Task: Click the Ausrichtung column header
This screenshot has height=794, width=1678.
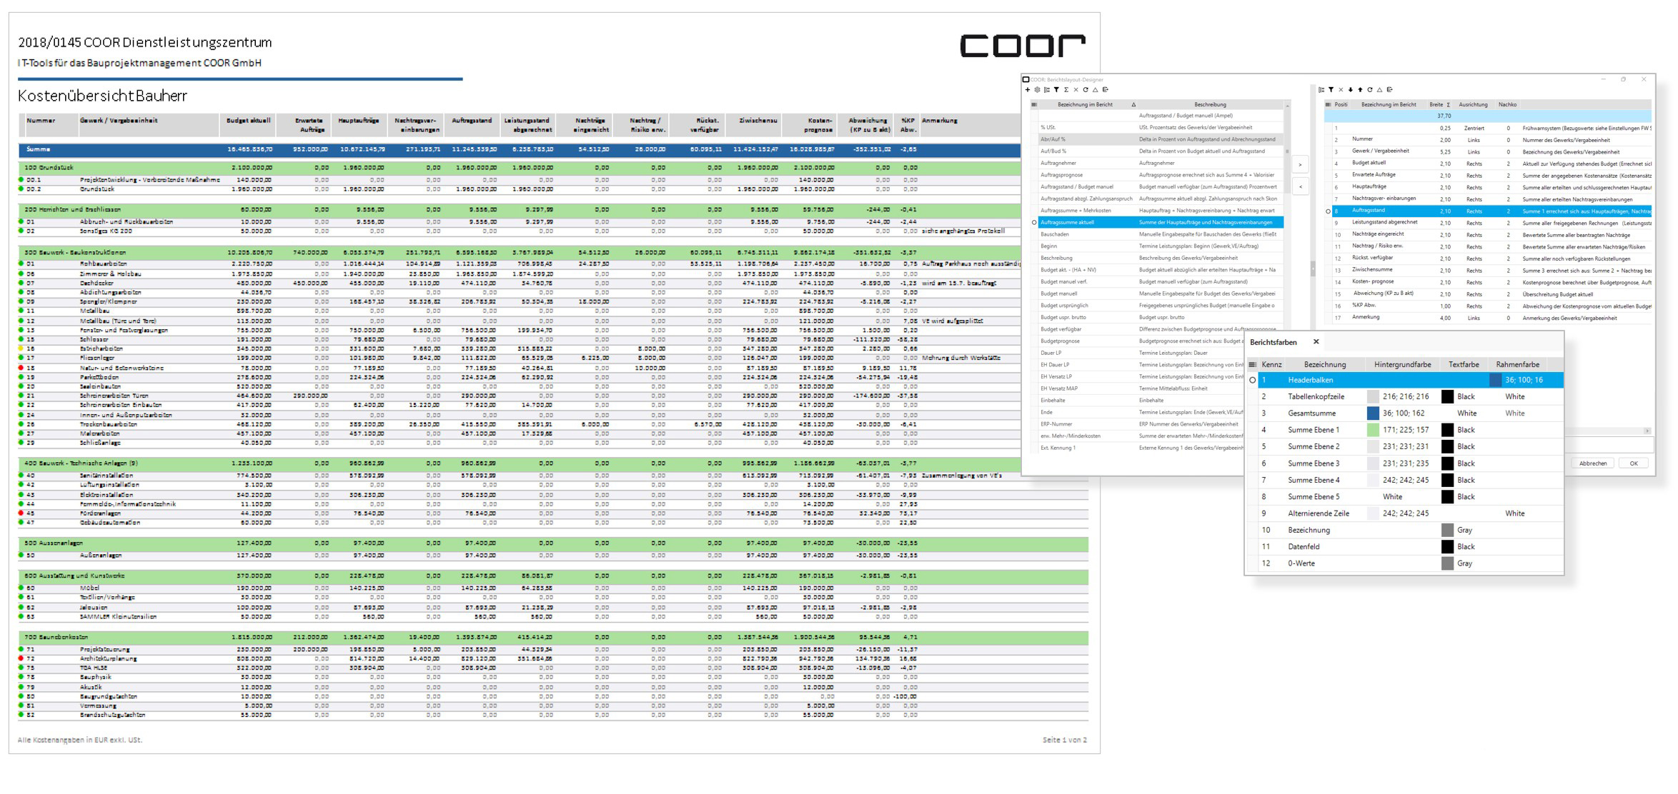Action: pyautogui.click(x=1473, y=105)
